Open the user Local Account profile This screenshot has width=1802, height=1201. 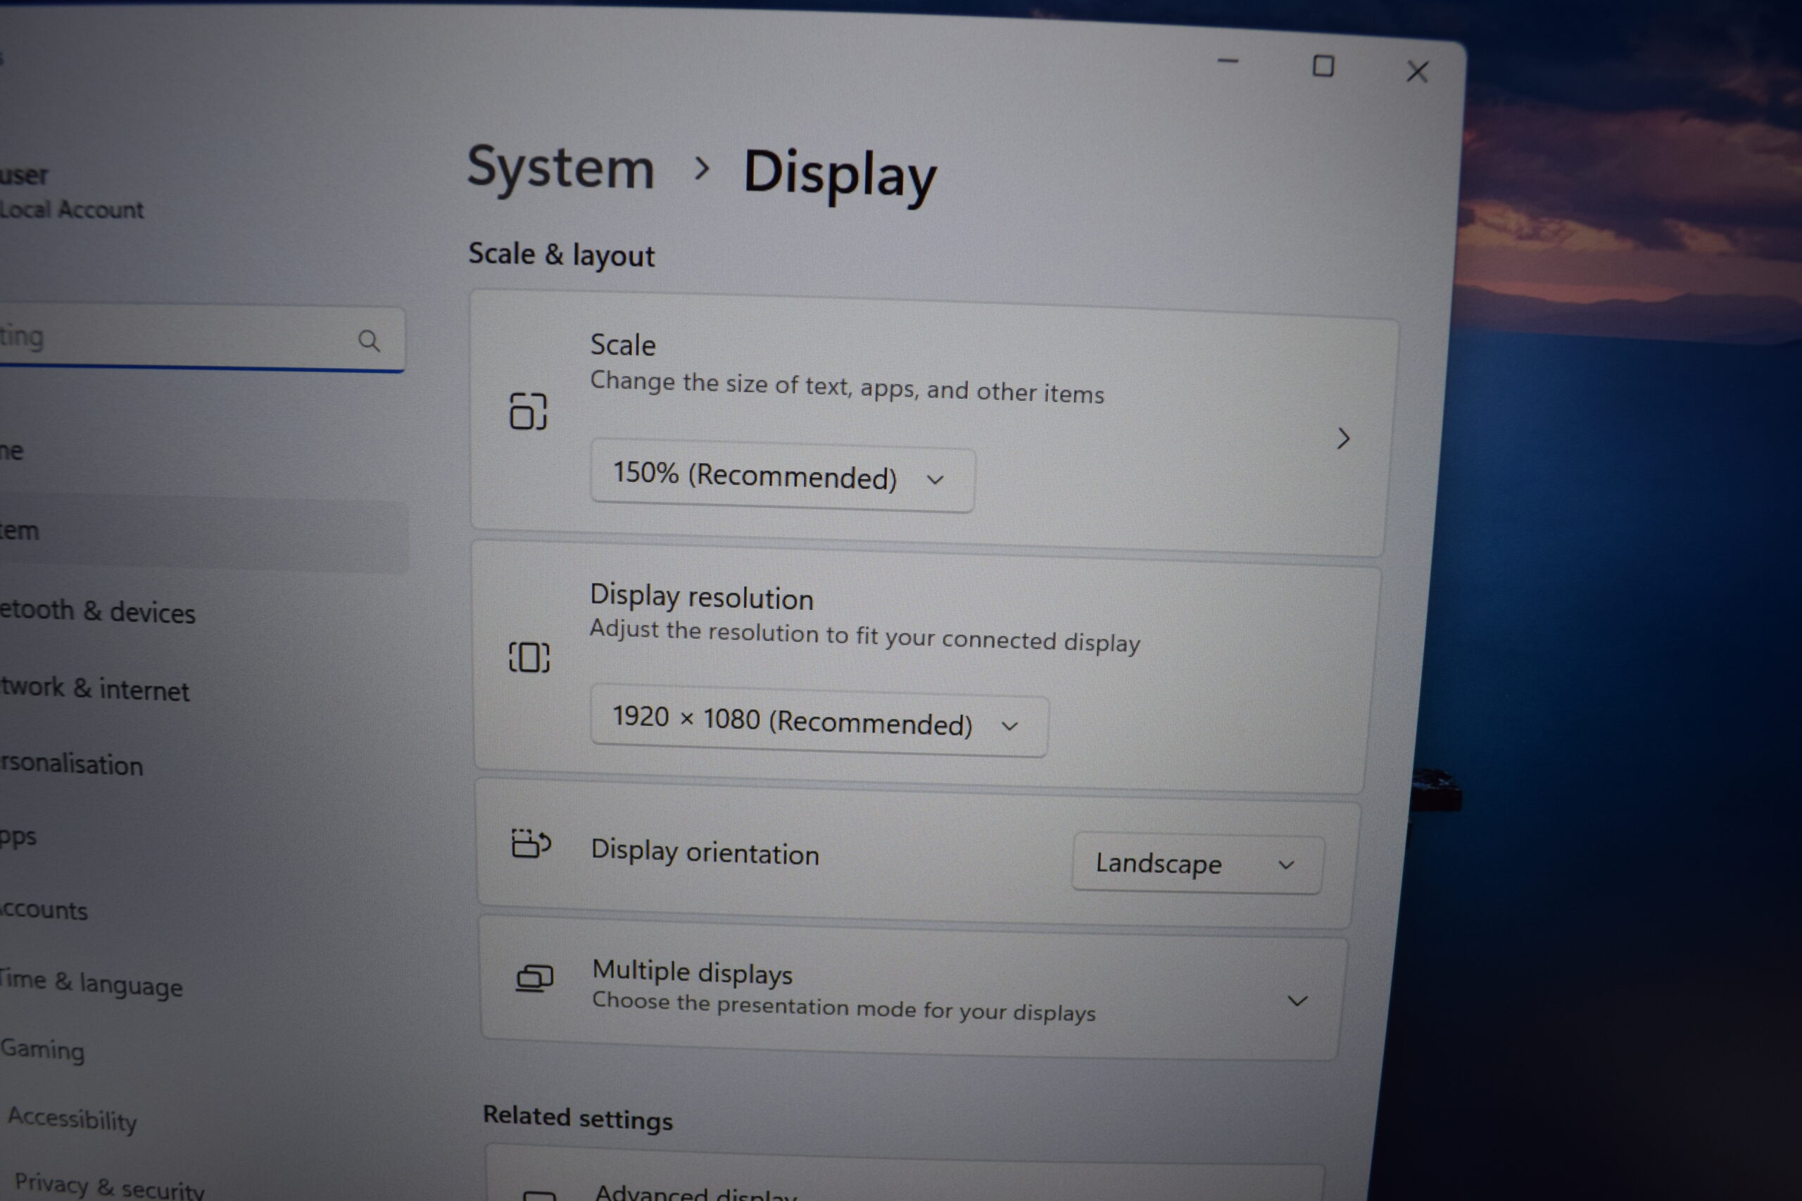pyautogui.click(x=71, y=191)
